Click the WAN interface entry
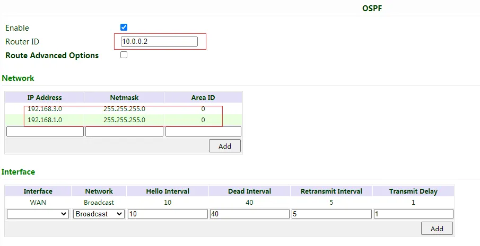 38,202
